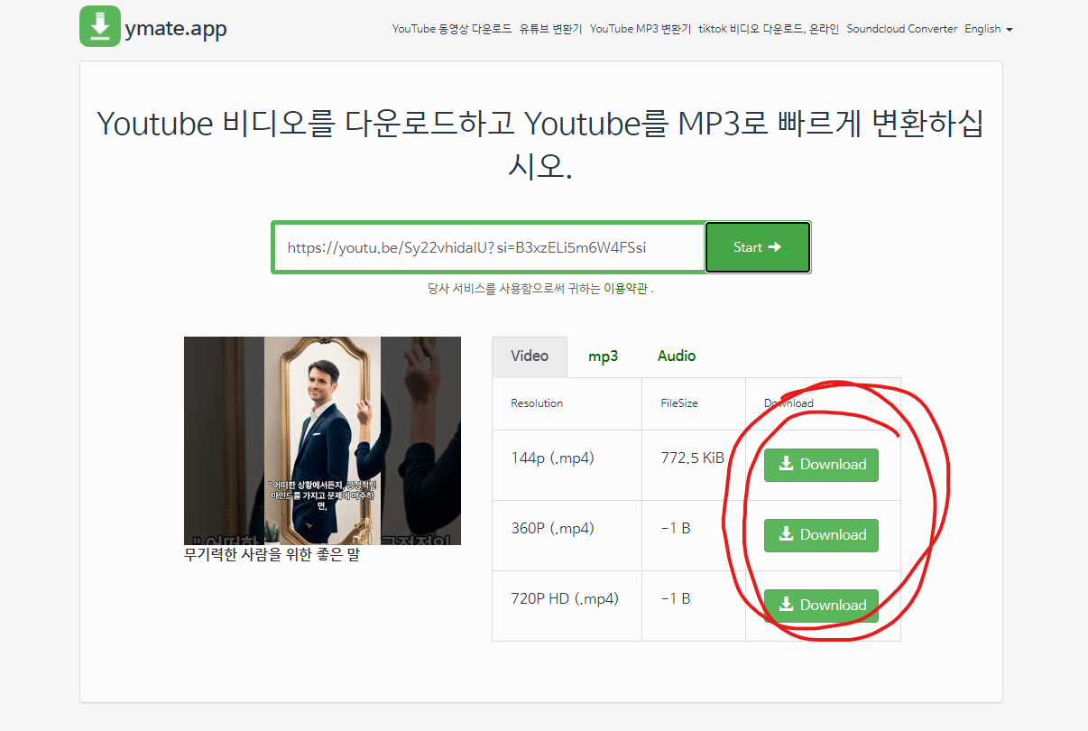Switch to the Video tab
The image size is (1088, 731).
click(x=530, y=356)
